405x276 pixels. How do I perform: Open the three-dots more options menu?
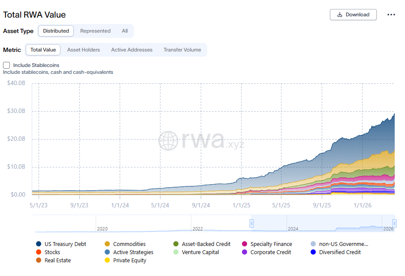tap(391, 15)
